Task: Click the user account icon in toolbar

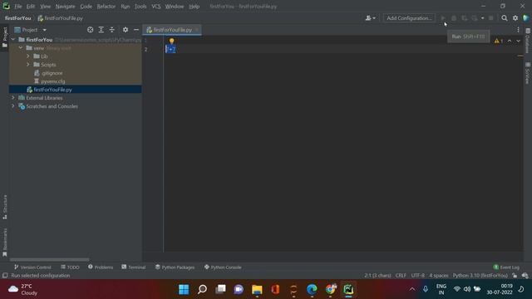Action: point(370,18)
